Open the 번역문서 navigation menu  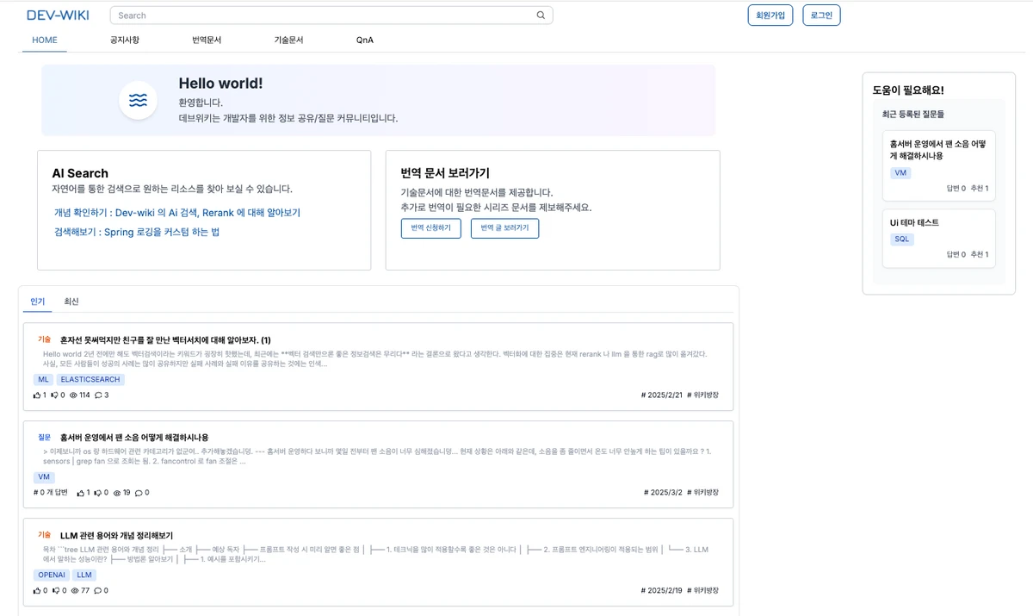tap(207, 40)
